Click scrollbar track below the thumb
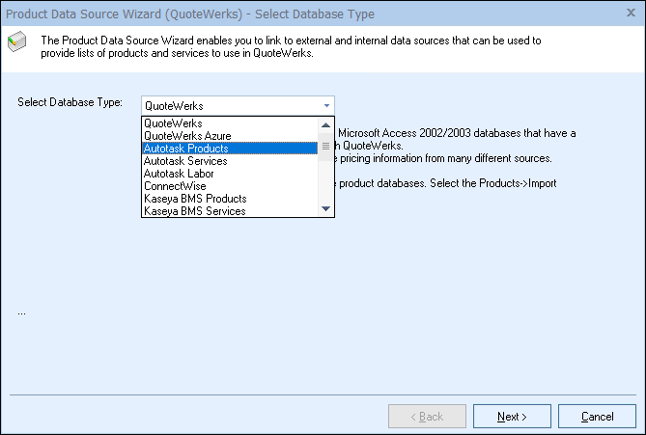 click(326, 183)
